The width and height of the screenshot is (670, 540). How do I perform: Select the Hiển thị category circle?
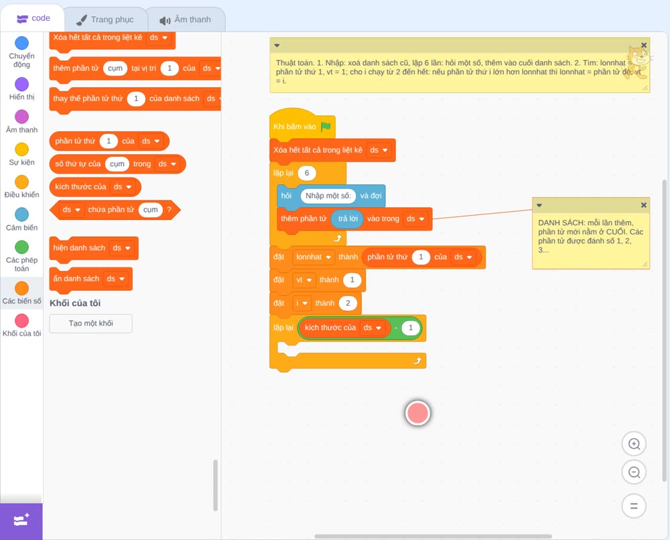(22, 84)
